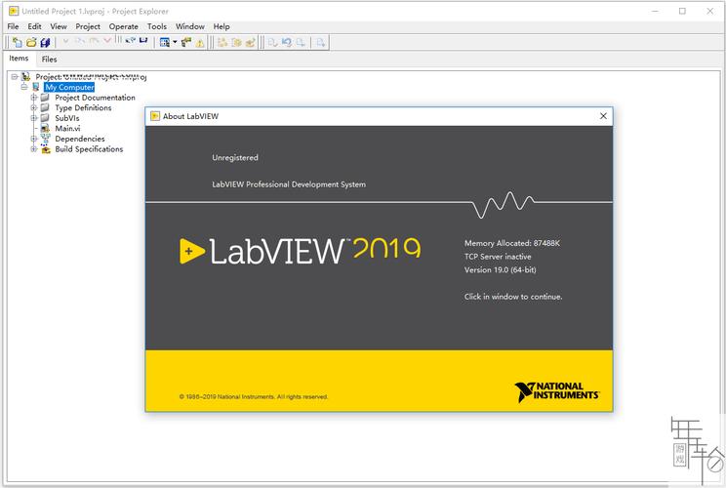Click the 'Version 19.0 (64-bit)' text
Screen dimensions: 726x488
pos(500,269)
